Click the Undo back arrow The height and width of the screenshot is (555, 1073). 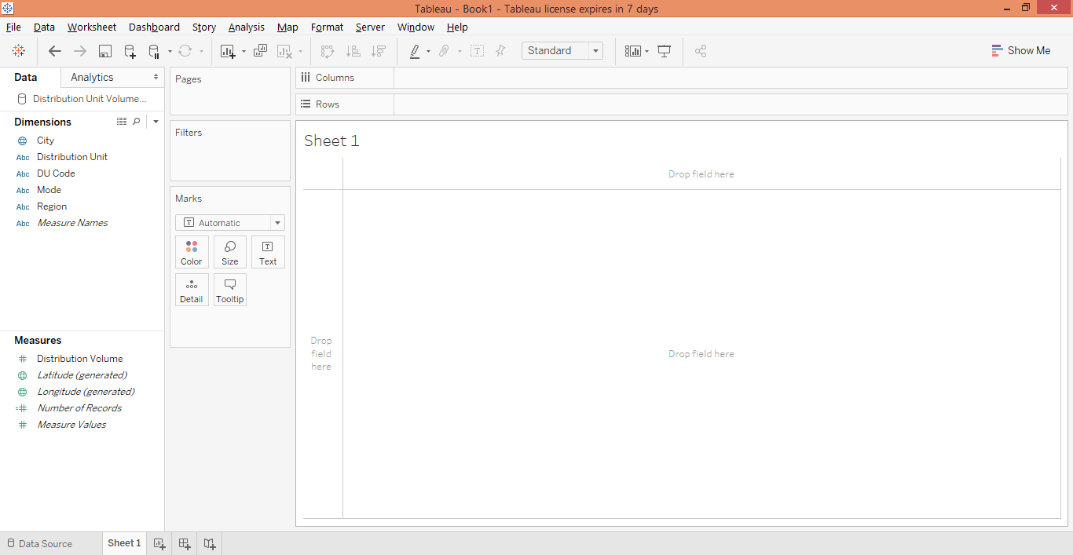55,51
